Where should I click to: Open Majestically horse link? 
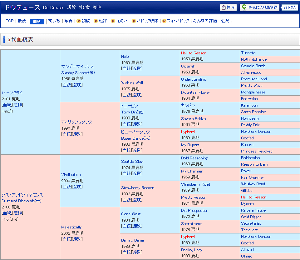click(x=71, y=227)
